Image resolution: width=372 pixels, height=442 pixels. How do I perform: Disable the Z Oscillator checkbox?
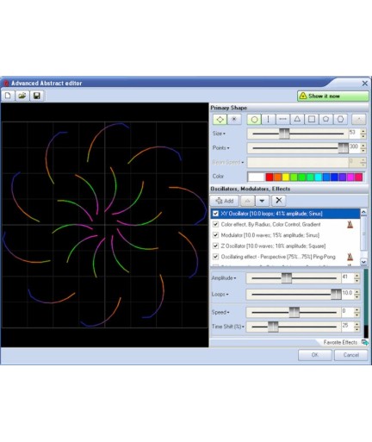[215, 246]
